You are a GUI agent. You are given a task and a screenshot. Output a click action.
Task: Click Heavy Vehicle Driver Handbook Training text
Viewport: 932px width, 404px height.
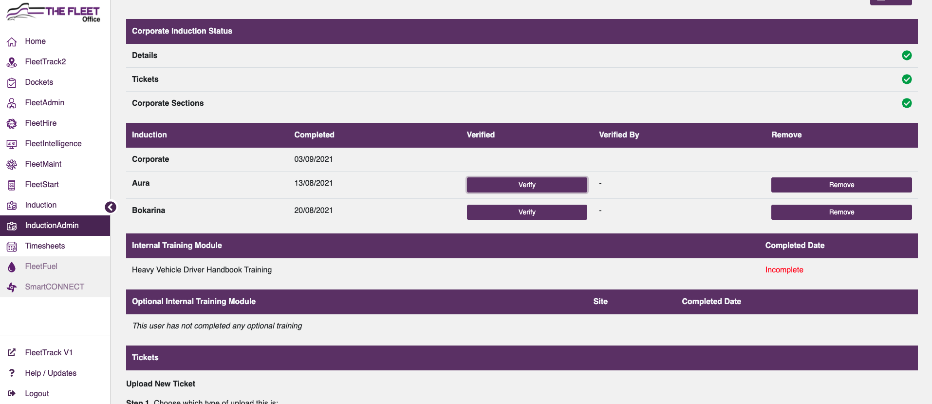[x=202, y=270]
